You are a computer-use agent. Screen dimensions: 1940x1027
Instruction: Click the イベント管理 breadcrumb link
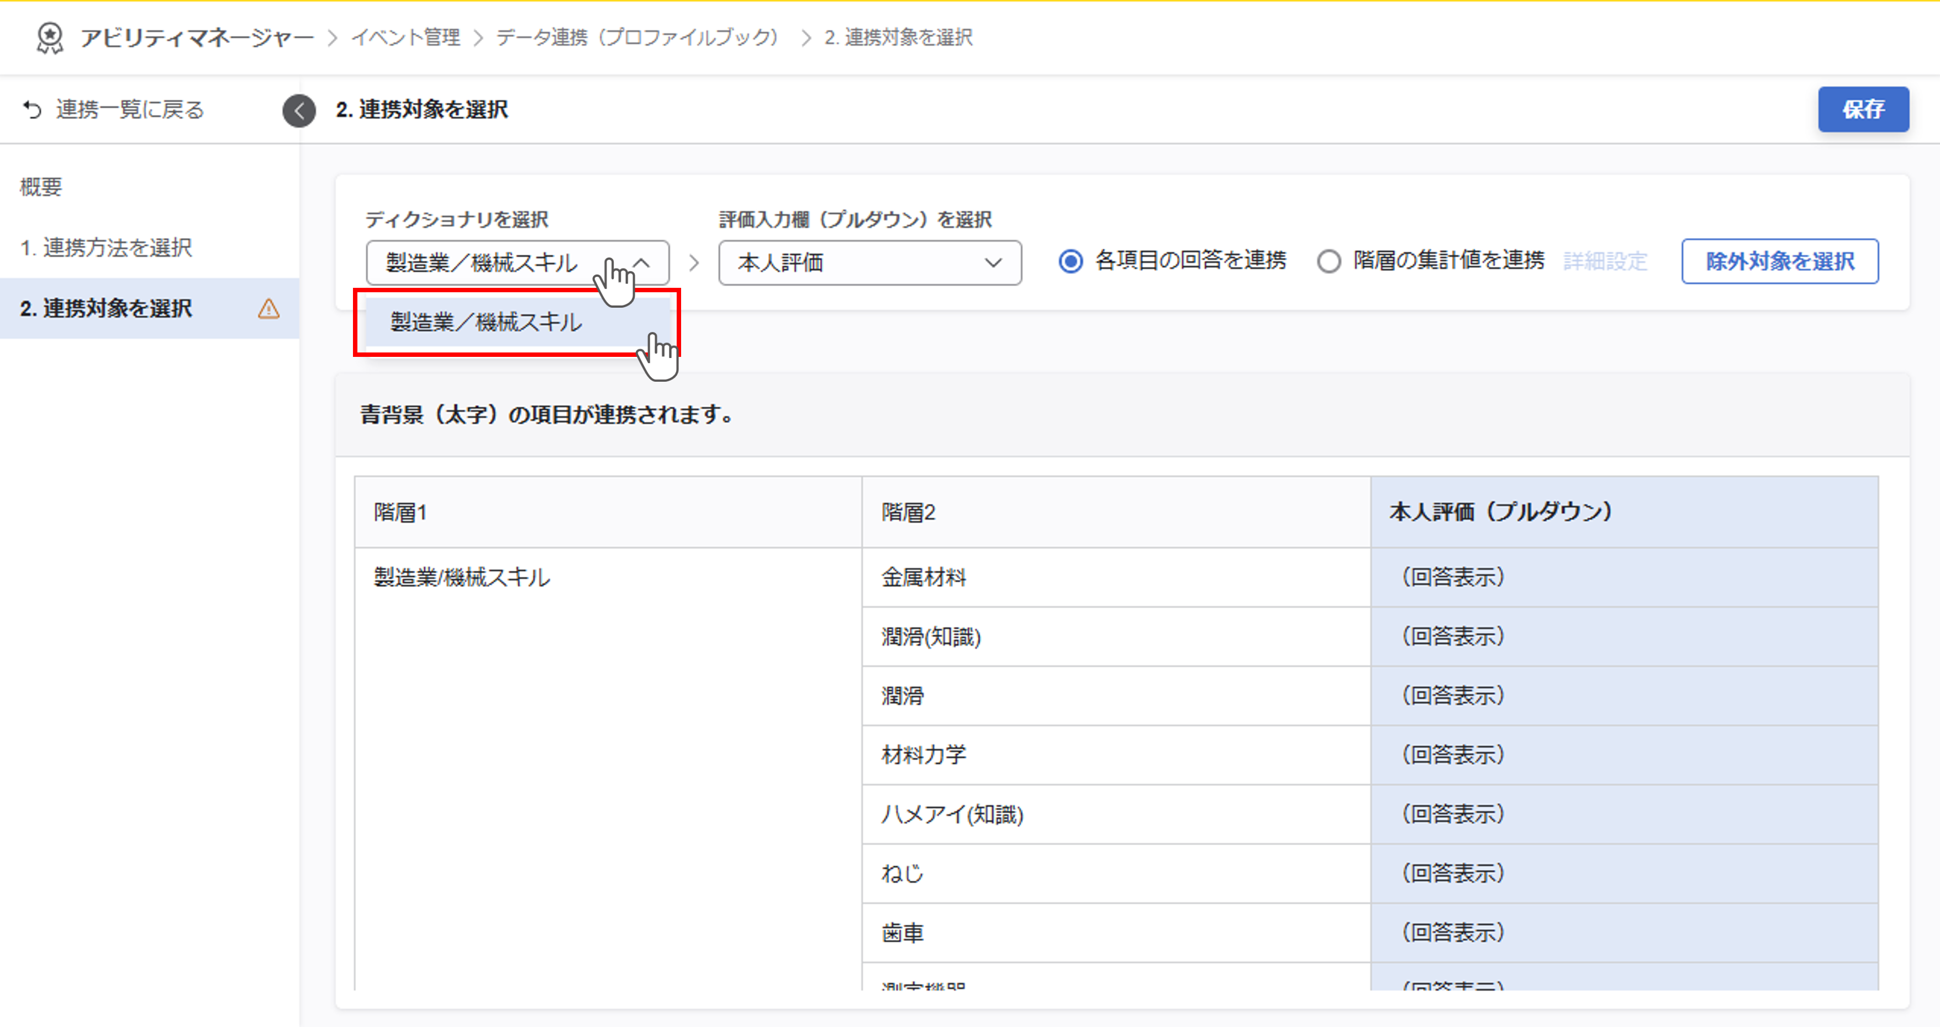[405, 38]
